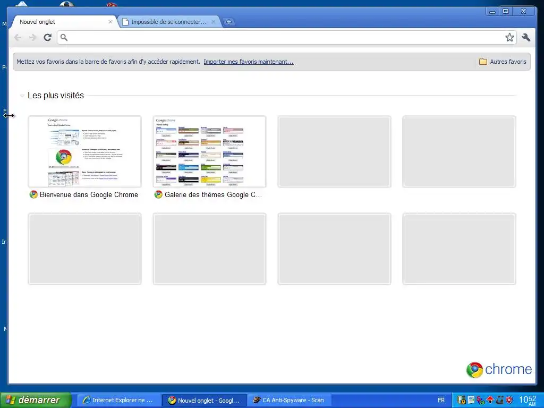The width and height of the screenshot is (544, 408).
Task: Select the Nouvel onglet Google taskbar button
Action: (x=205, y=401)
